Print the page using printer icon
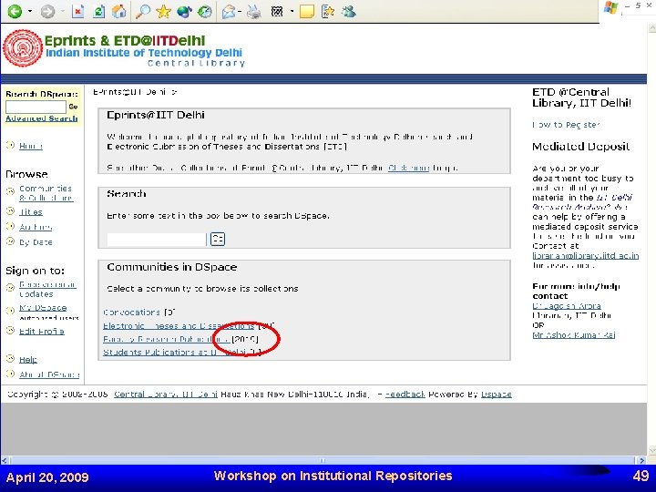The width and height of the screenshot is (656, 492). 253,11
